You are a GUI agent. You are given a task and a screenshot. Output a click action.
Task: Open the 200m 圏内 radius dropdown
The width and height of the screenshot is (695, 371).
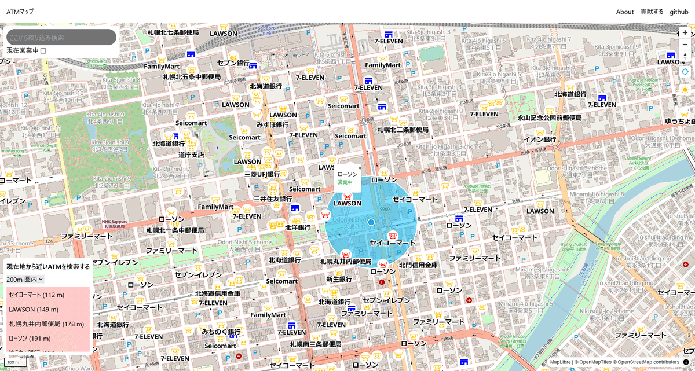point(25,280)
